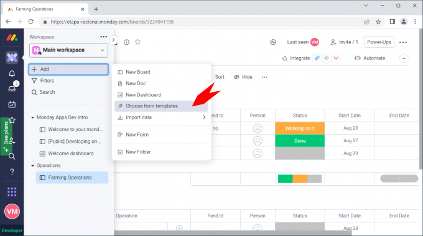Click Search in workspace panel

pos(44,92)
